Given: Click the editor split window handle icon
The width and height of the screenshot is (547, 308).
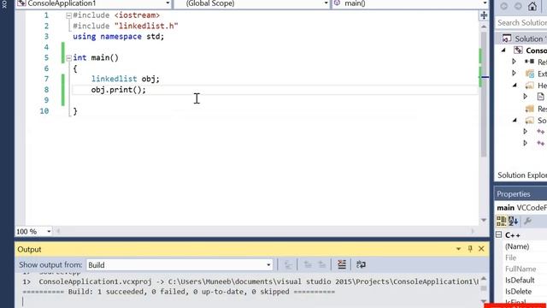Looking at the screenshot, I should pyautogui.click(x=484, y=15).
